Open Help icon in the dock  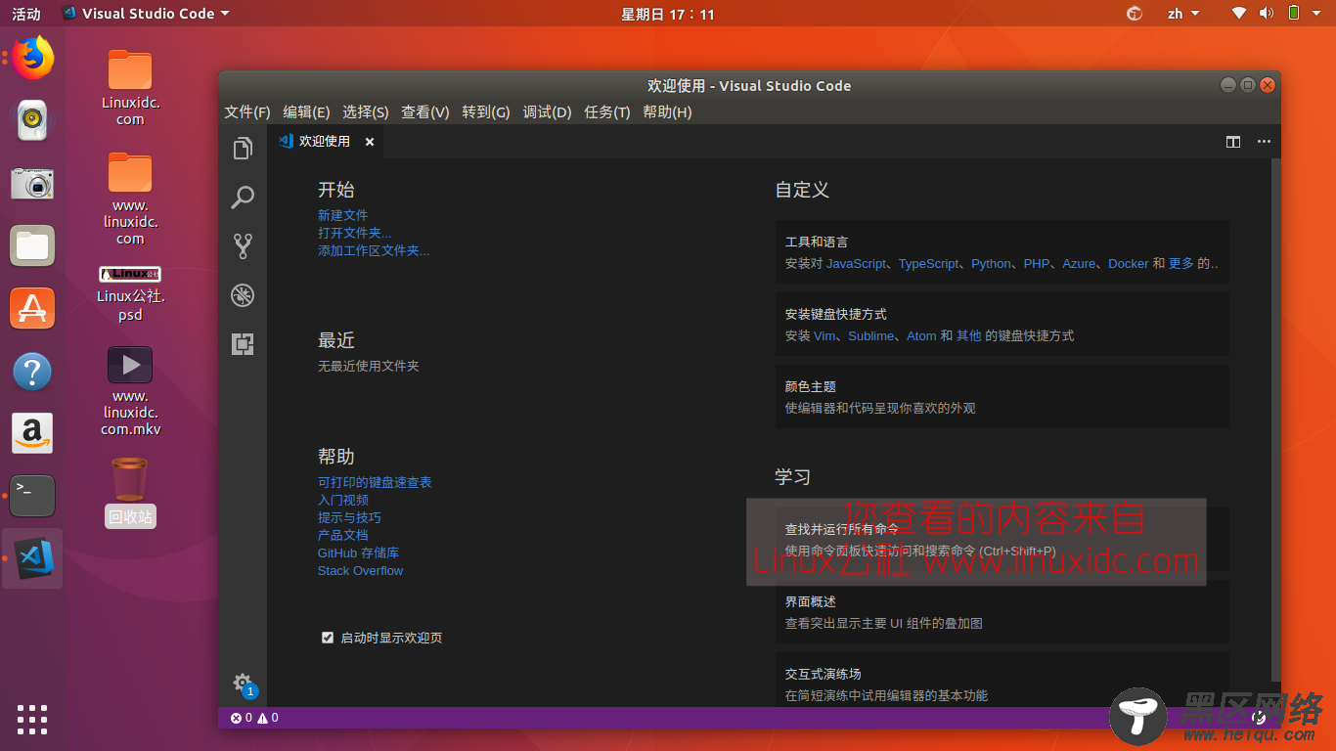tap(32, 371)
